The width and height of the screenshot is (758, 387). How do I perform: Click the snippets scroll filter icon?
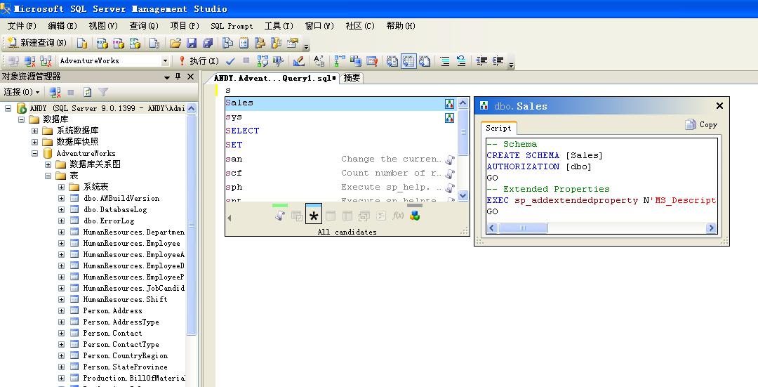[280, 216]
